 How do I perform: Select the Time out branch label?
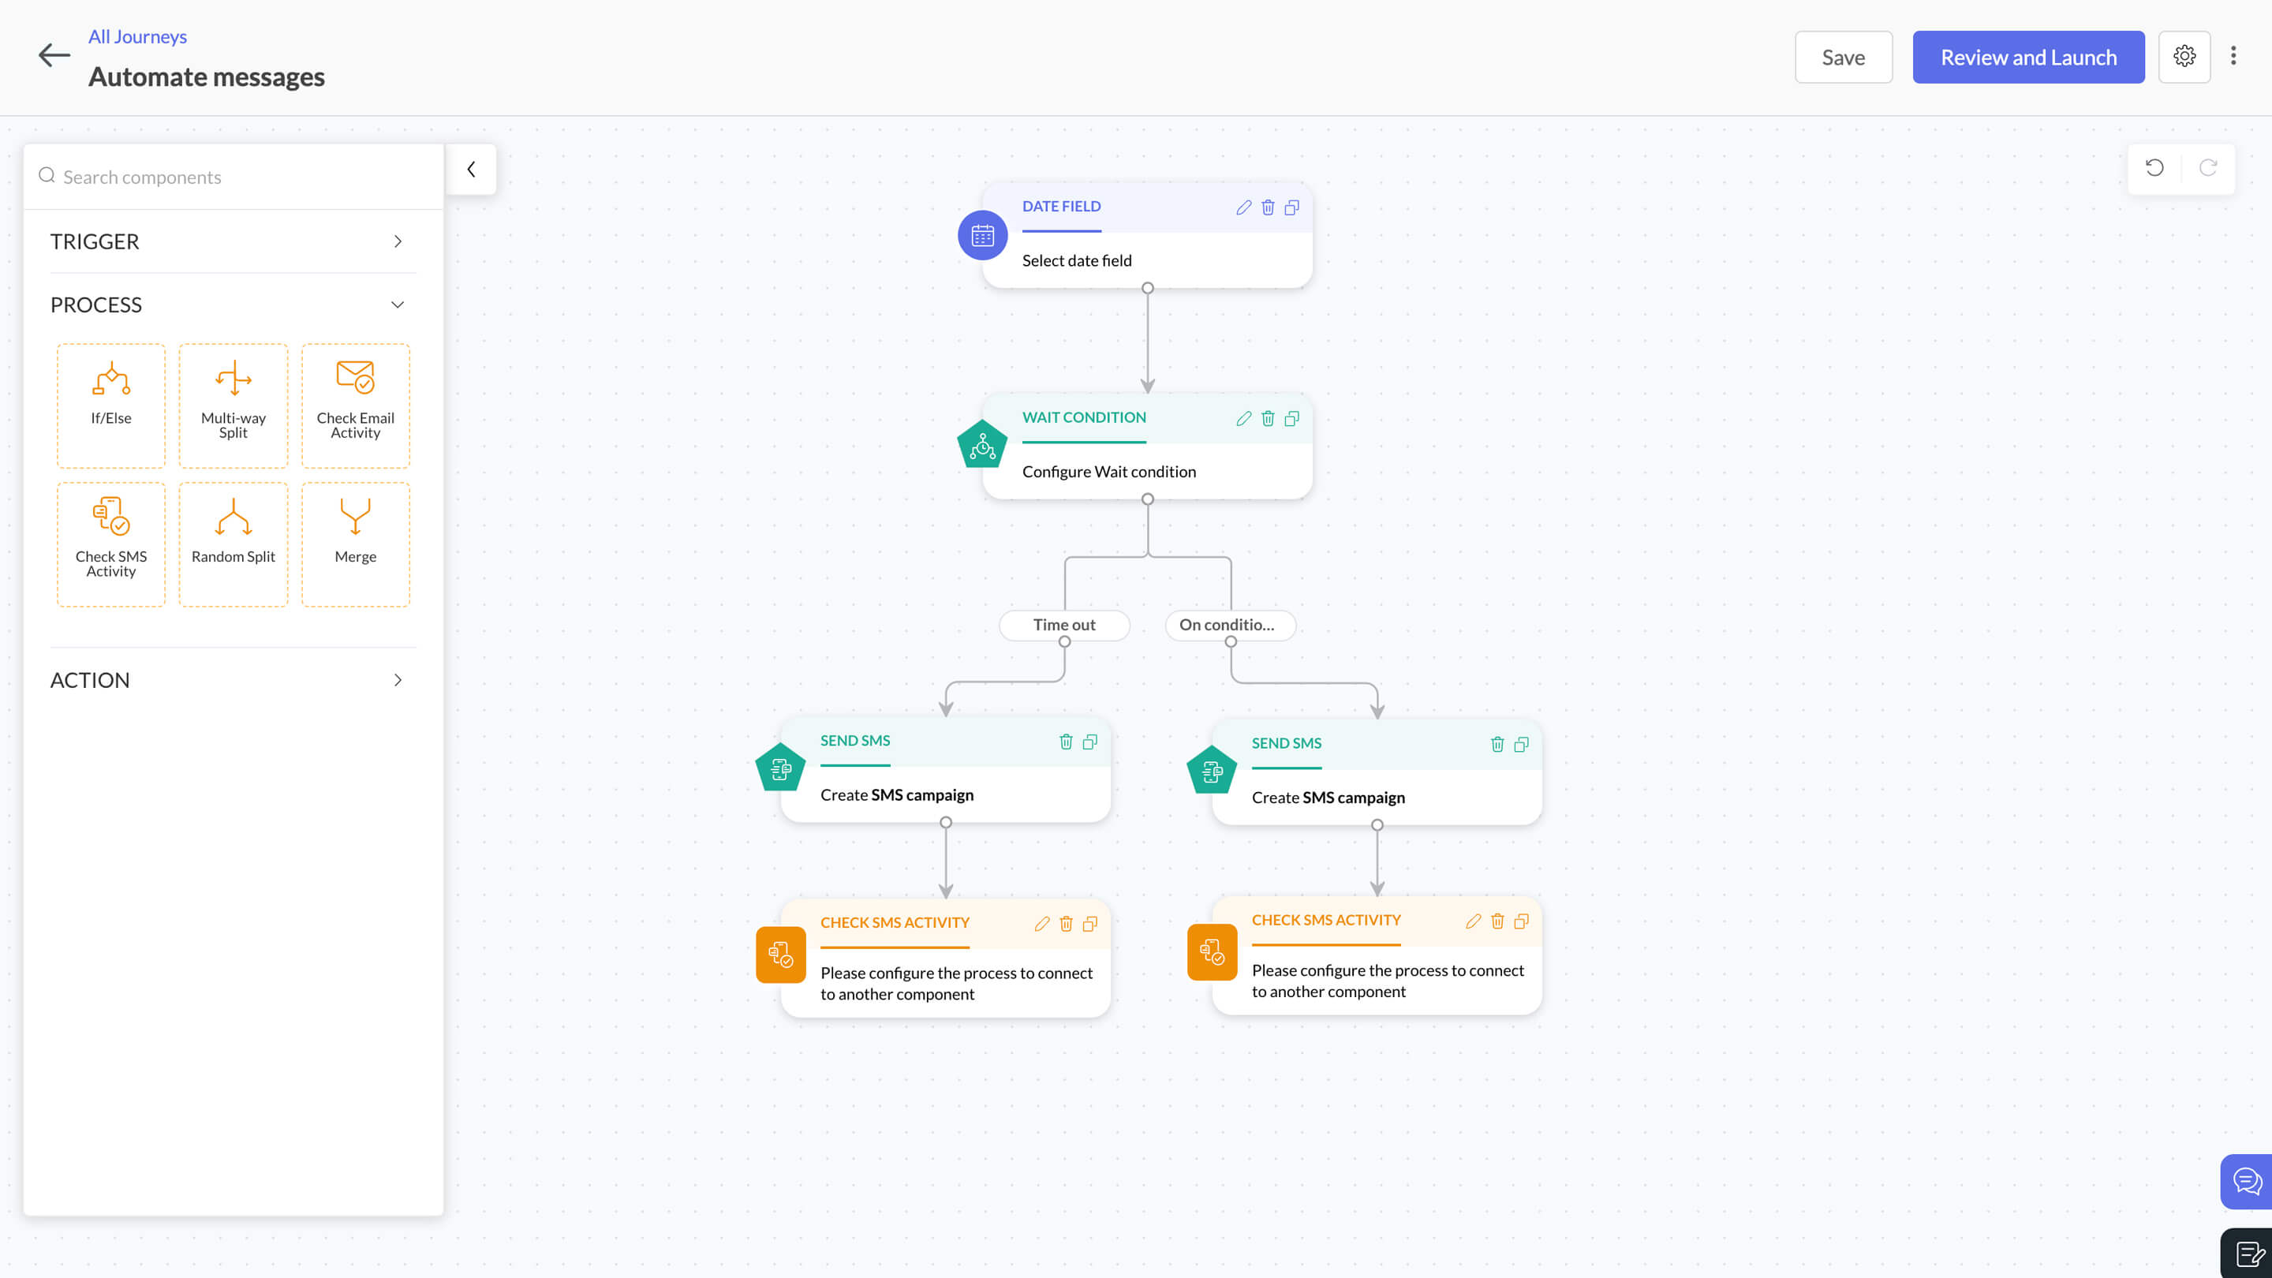[x=1064, y=626]
